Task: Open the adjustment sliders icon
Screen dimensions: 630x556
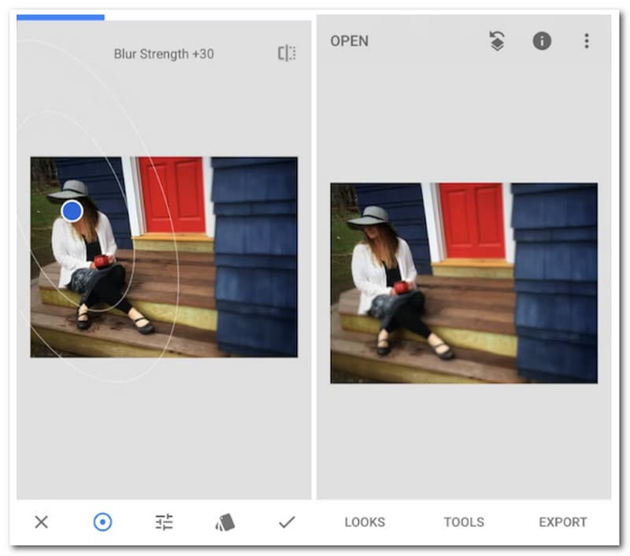Action: click(164, 522)
